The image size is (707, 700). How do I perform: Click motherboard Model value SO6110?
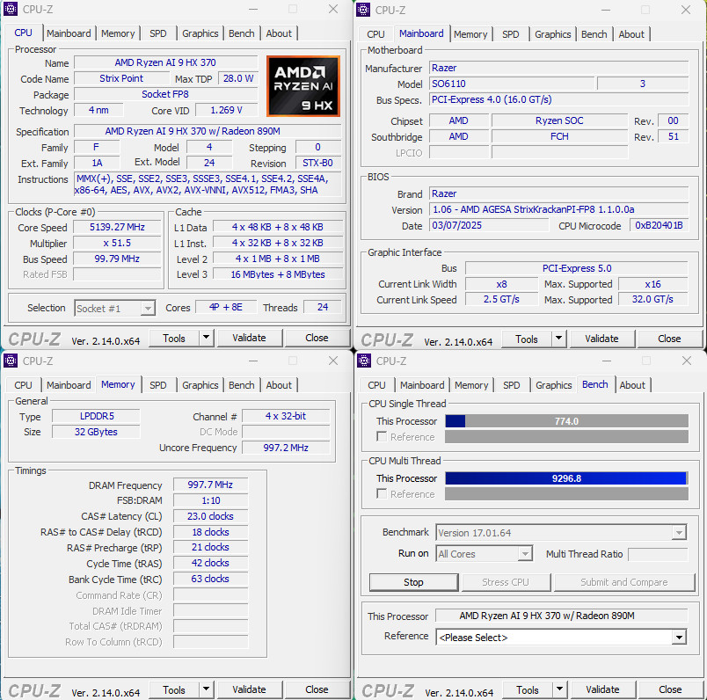511,84
